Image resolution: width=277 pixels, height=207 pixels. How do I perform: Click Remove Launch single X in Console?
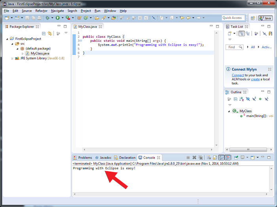(x=194, y=157)
